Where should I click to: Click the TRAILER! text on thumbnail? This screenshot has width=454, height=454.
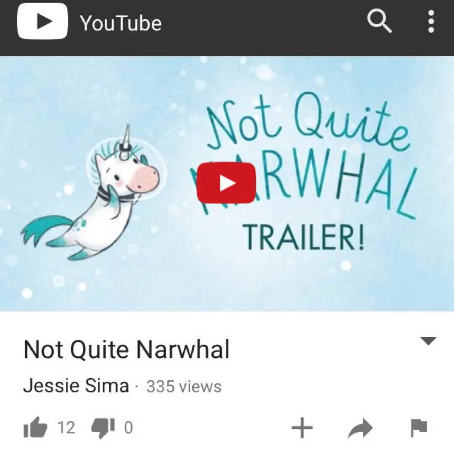[x=303, y=238]
